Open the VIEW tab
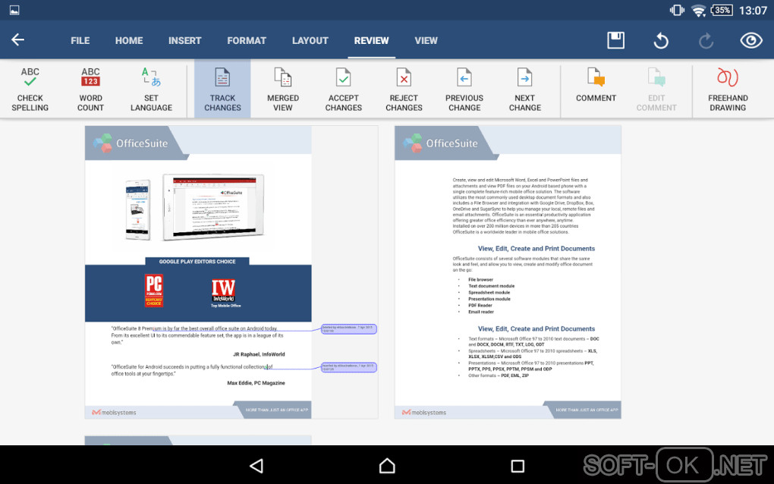 [426, 40]
